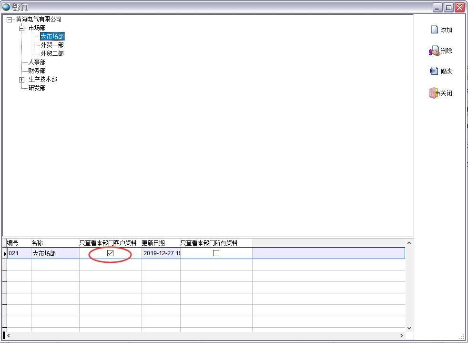
Task: Select 财务部 department node
Action: pos(37,71)
